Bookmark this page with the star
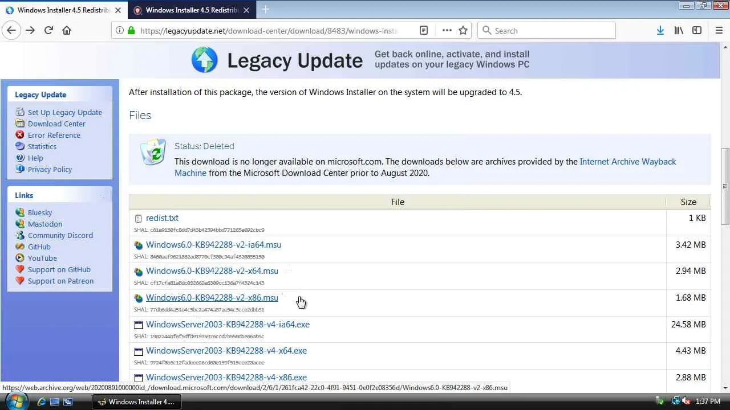Screen dimensions: 730x410 tap(463, 31)
